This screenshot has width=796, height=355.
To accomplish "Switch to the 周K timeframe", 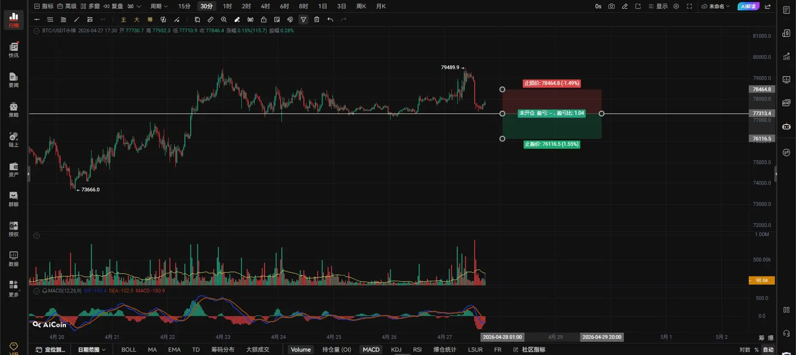I will 361,6.
